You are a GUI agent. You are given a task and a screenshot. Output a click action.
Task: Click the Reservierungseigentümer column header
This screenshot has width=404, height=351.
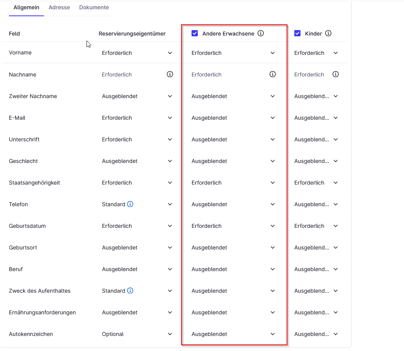(132, 34)
